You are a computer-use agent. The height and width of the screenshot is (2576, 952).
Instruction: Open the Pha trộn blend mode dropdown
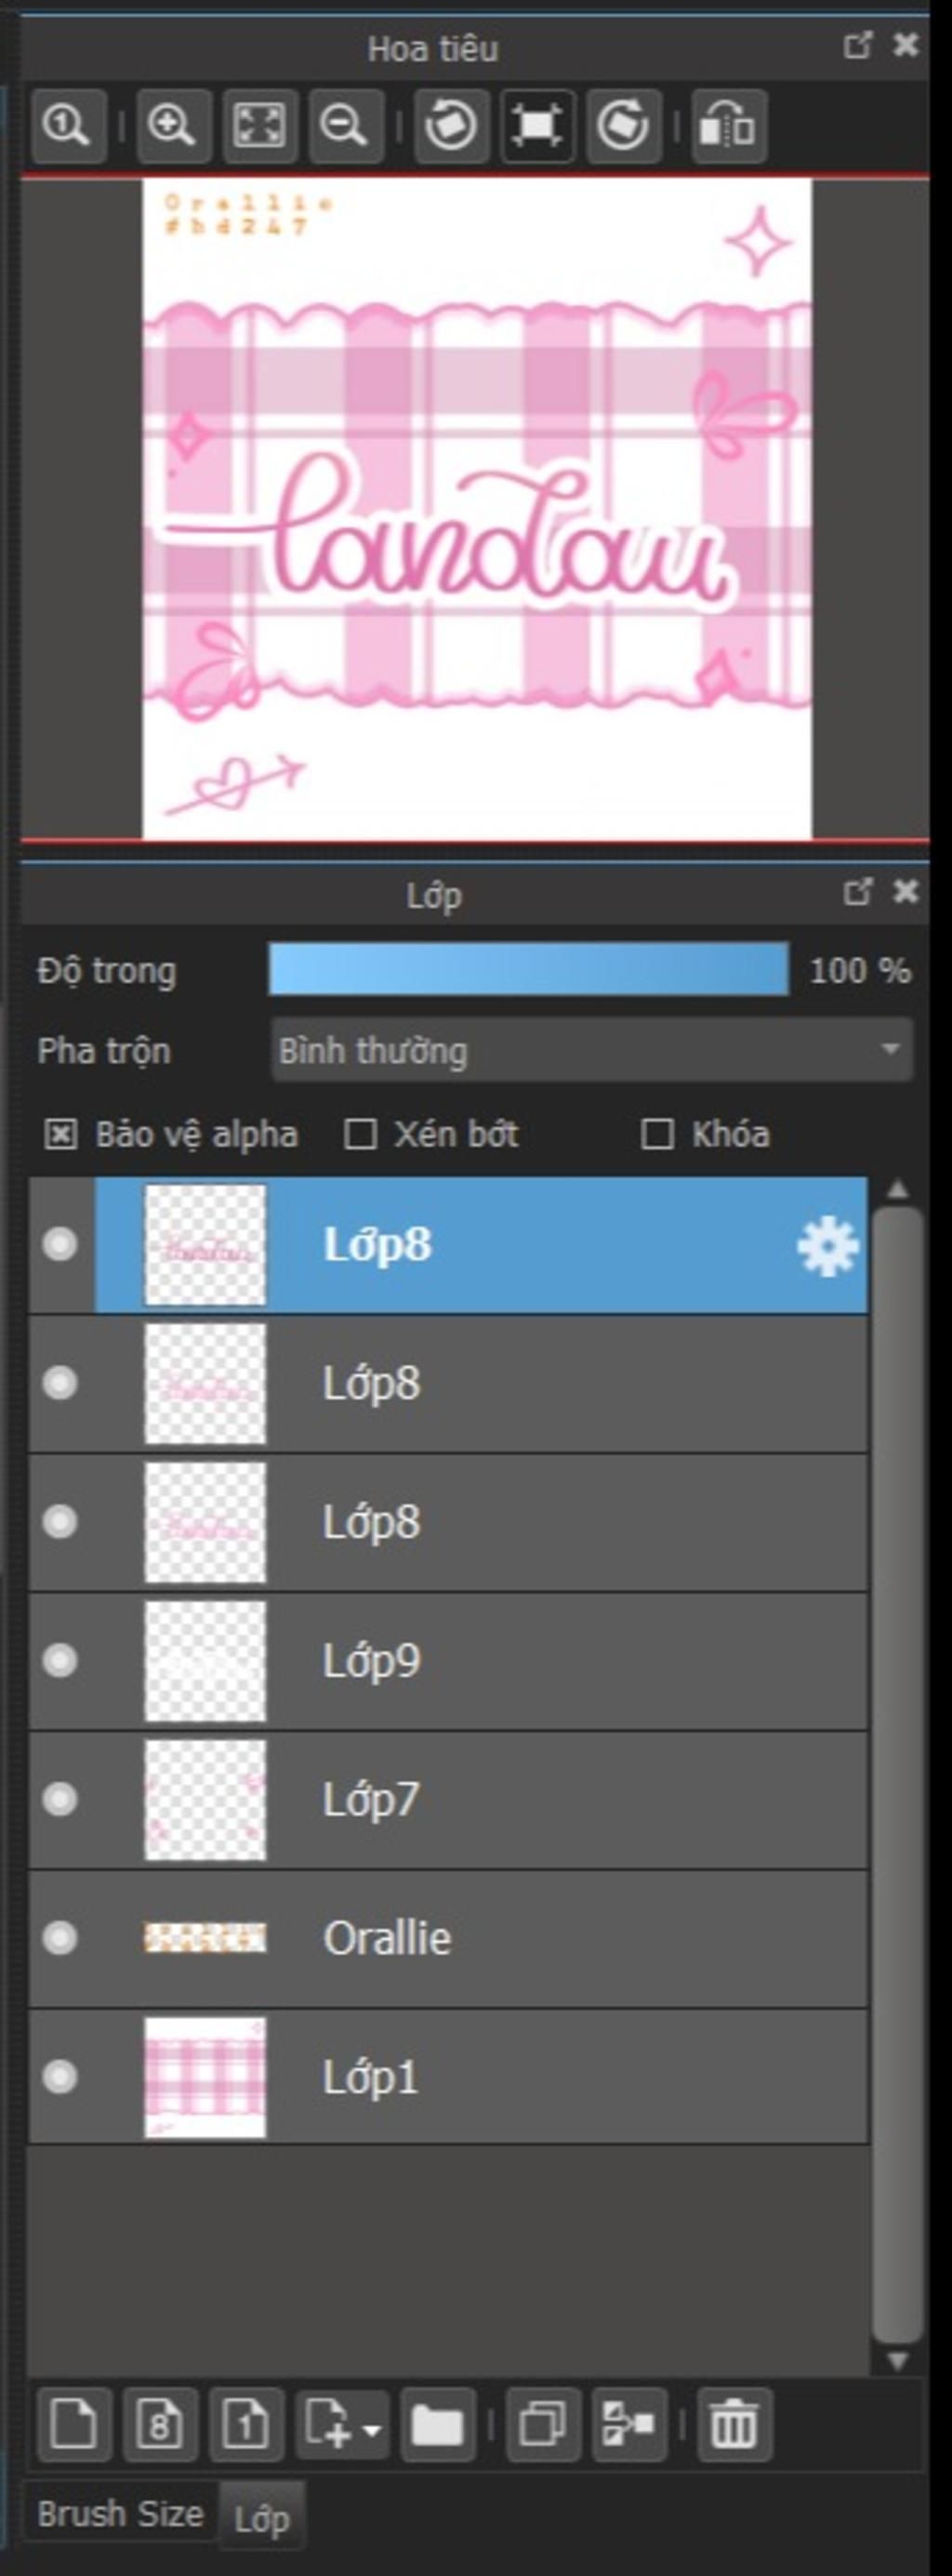click(x=591, y=1050)
